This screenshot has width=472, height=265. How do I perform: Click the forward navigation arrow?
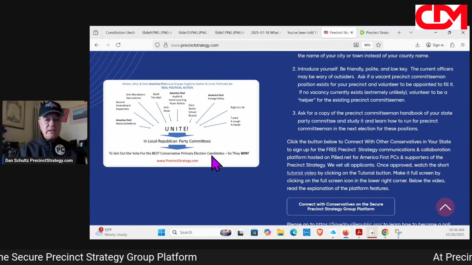click(107, 45)
